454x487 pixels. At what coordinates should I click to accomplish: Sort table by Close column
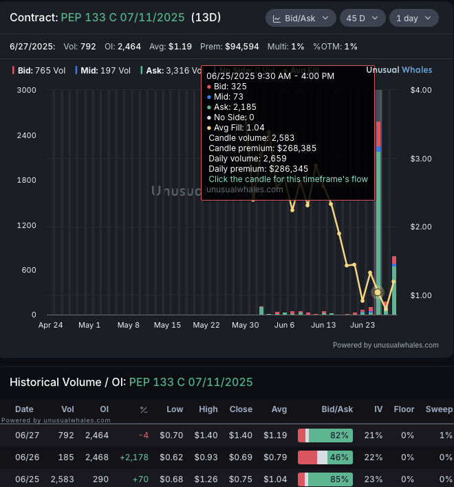[x=241, y=409]
